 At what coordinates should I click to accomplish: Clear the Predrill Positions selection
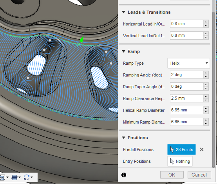(202, 149)
